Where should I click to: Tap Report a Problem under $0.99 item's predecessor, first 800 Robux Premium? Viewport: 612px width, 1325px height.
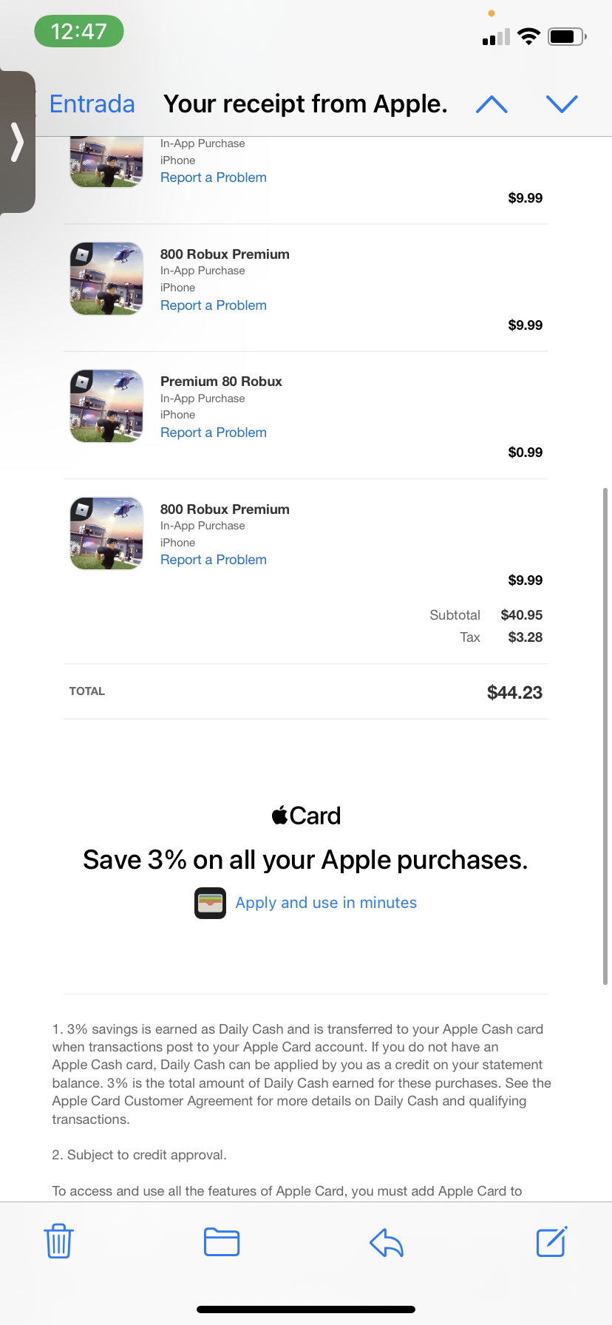click(x=214, y=305)
